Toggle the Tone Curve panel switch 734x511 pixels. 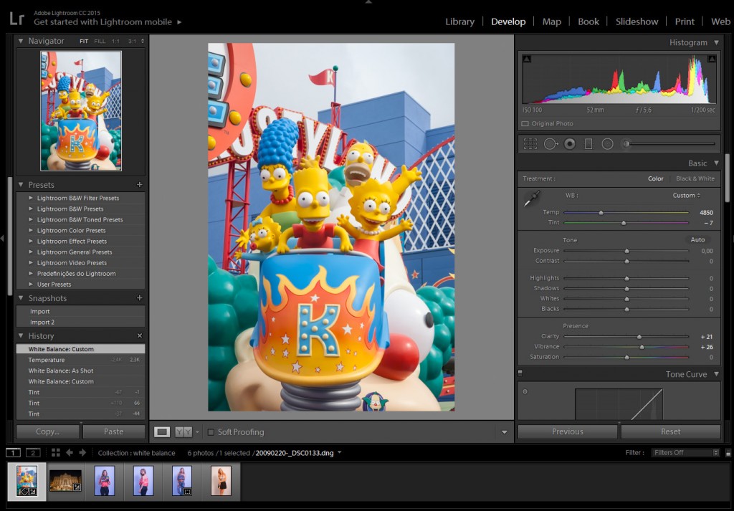point(520,373)
